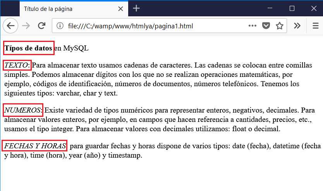Open page actions three-dots menu

(x=253, y=26)
